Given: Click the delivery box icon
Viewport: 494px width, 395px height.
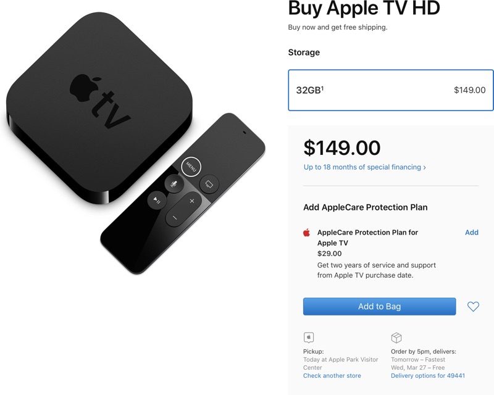Looking at the screenshot, I should [x=396, y=338].
